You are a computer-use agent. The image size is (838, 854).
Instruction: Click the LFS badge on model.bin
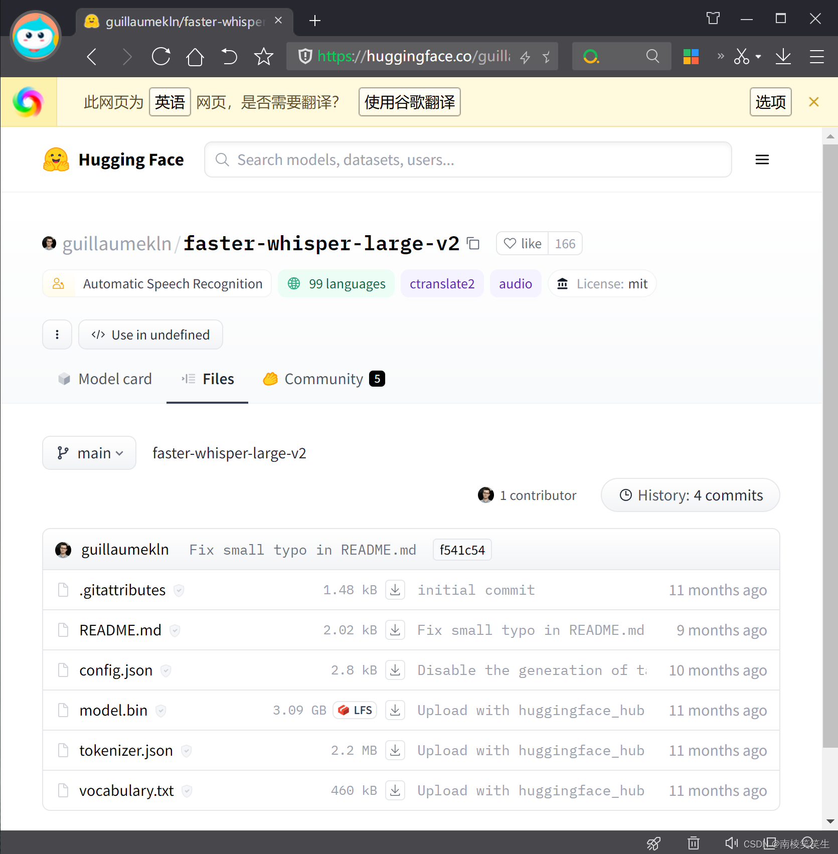[x=355, y=710]
